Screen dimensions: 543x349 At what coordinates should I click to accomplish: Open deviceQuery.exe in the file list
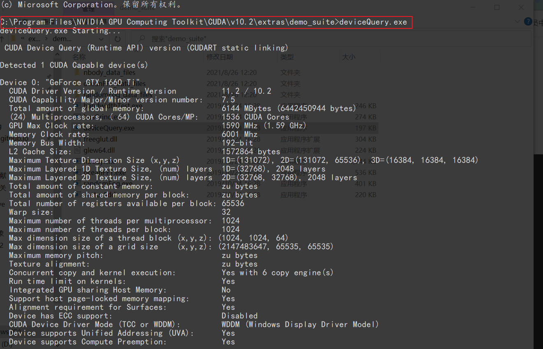tap(108, 128)
